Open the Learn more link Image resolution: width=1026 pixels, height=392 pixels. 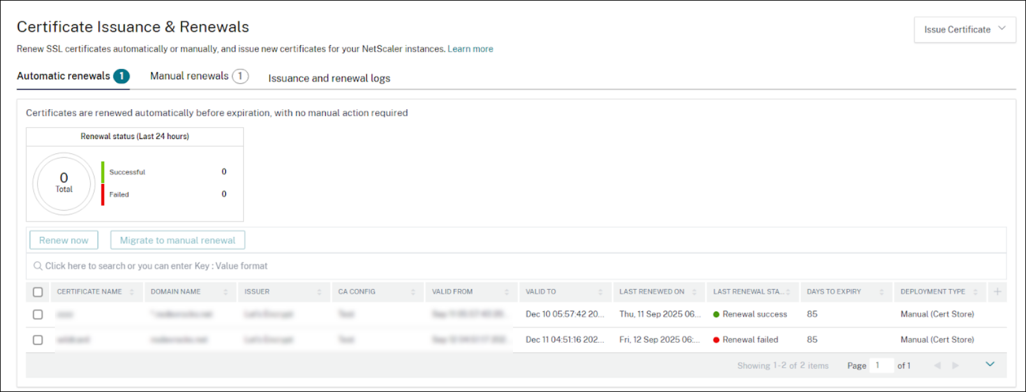(470, 49)
